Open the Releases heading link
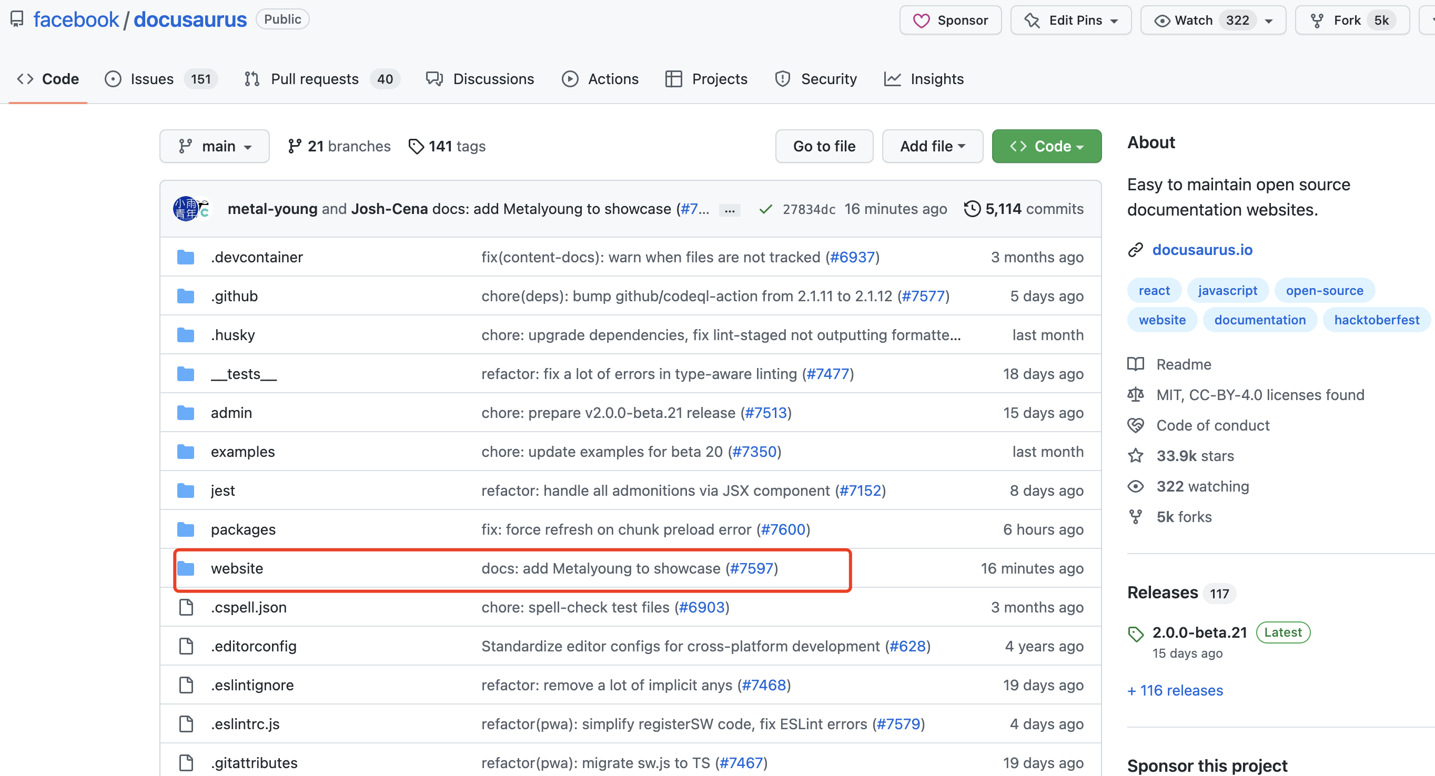 click(x=1163, y=593)
